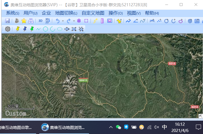Viewport: 203px width, 134px height.
Task: Open favorites with the yellow star icon
Action: click(24, 21)
